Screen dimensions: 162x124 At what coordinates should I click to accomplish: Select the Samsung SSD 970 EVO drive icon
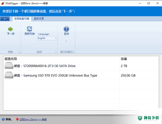[x=9, y=75]
